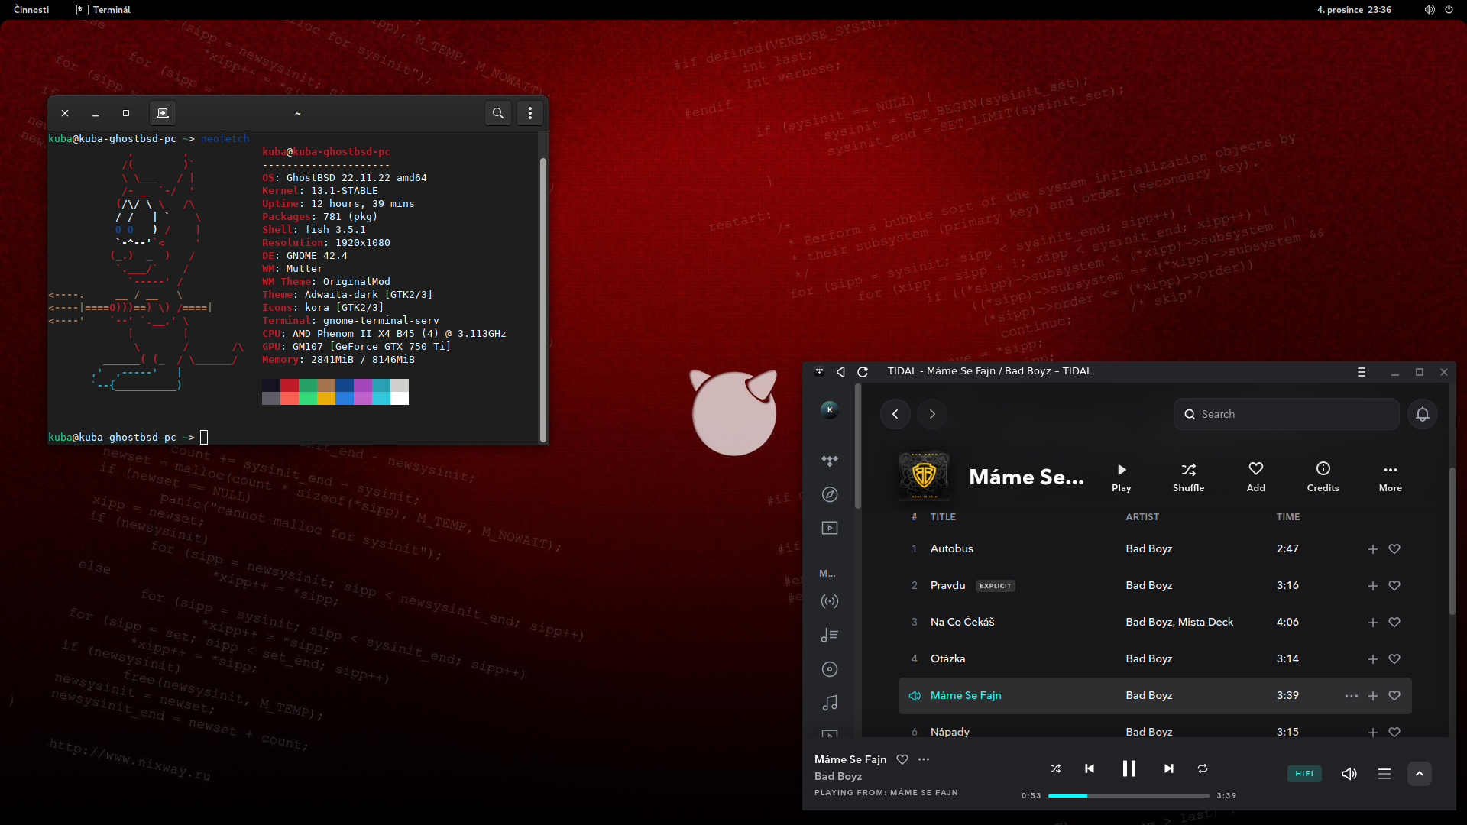This screenshot has height=825, width=1467.
Task: Favorite the Otázka track
Action: coord(1394,659)
